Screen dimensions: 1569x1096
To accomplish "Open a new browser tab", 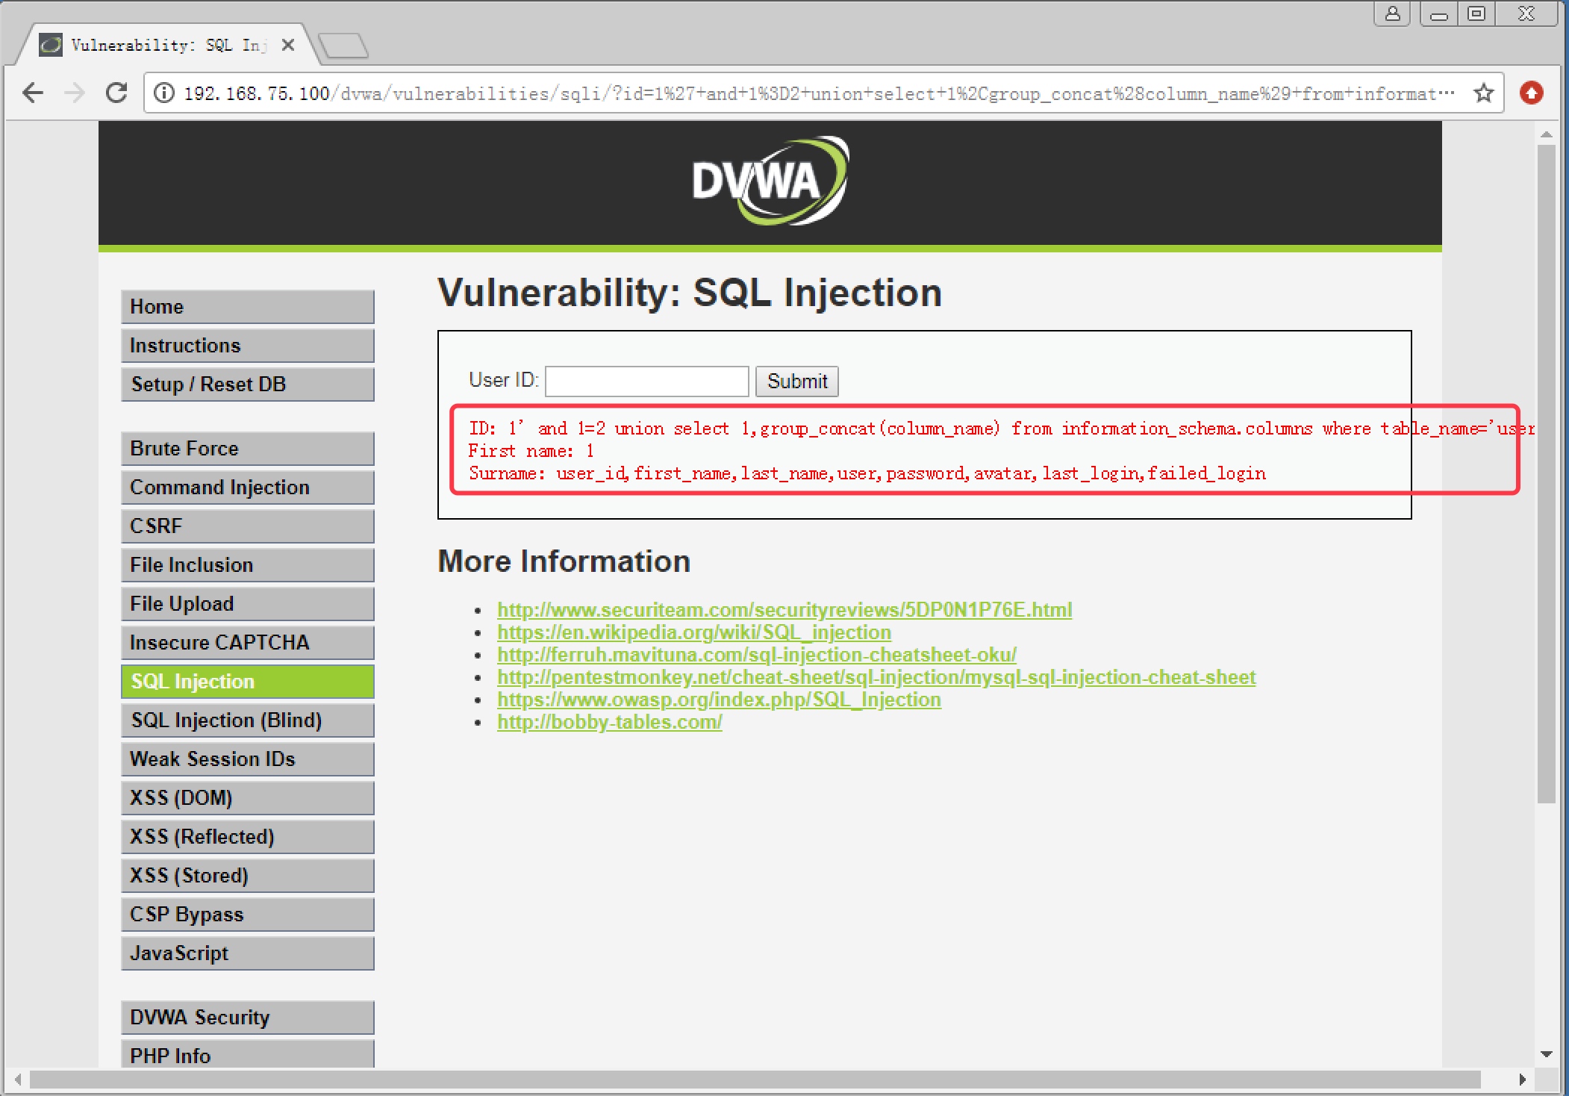I will tap(343, 46).
